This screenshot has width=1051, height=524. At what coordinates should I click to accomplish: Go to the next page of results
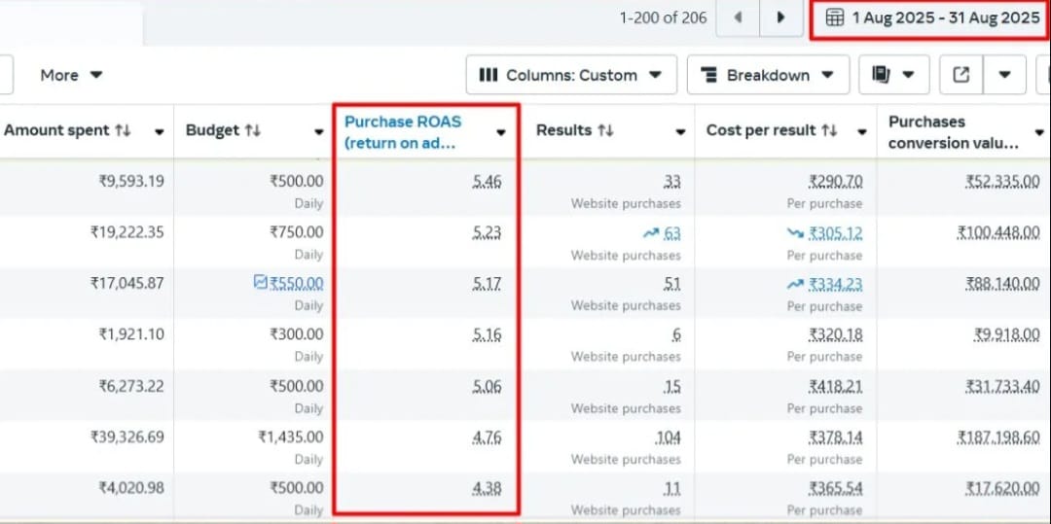pos(780,17)
